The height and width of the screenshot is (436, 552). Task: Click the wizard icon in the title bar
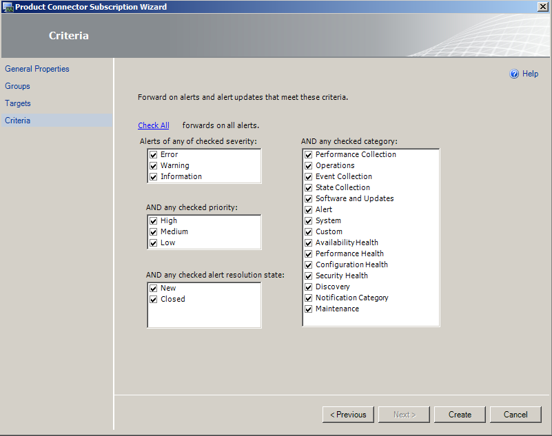[x=8, y=7]
